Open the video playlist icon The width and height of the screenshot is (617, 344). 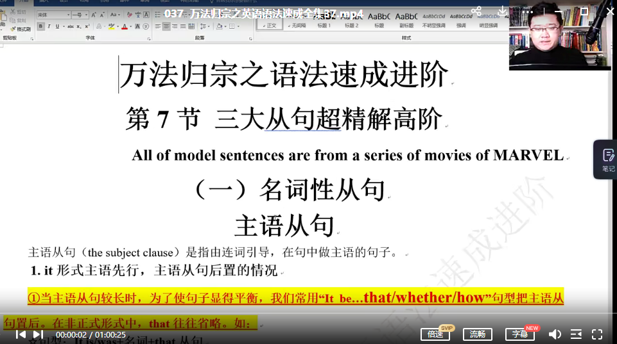(x=576, y=334)
